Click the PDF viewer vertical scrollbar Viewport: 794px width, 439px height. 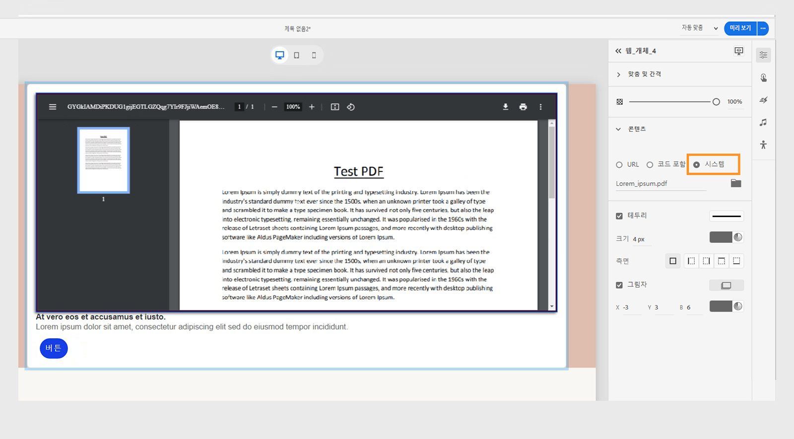551,161
